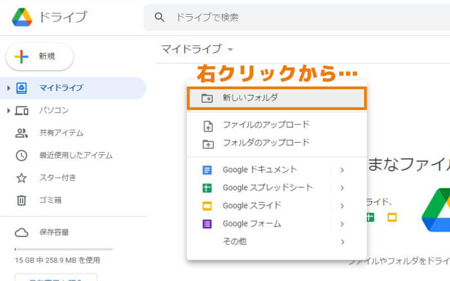Select Google スプレッドシート menu entry
Image resolution: width=450 pixels, height=281 pixels.
[277, 188]
